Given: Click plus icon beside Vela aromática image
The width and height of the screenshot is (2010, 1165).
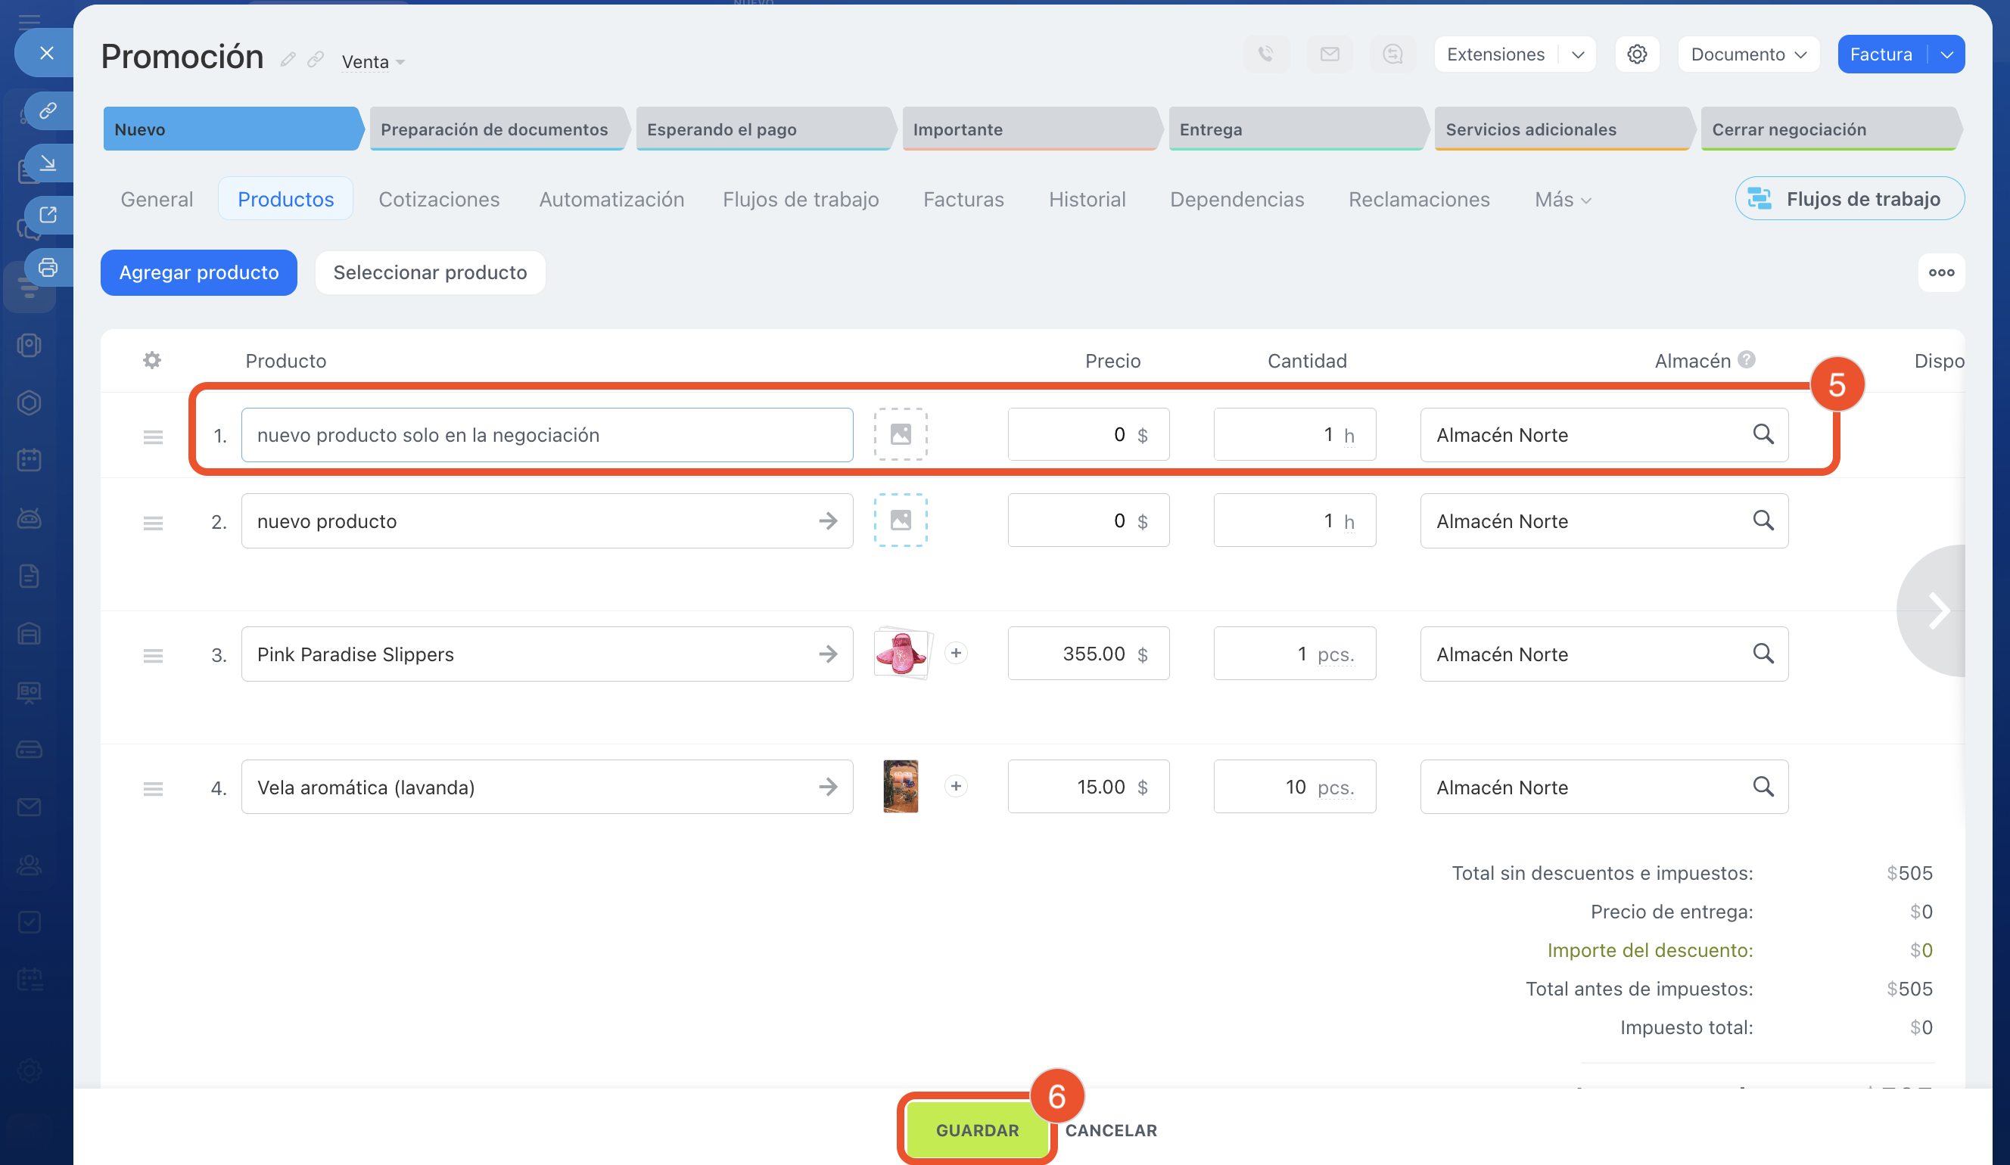Looking at the screenshot, I should click(x=956, y=786).
